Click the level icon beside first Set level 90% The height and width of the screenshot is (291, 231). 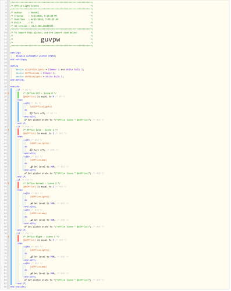(31, 257)
